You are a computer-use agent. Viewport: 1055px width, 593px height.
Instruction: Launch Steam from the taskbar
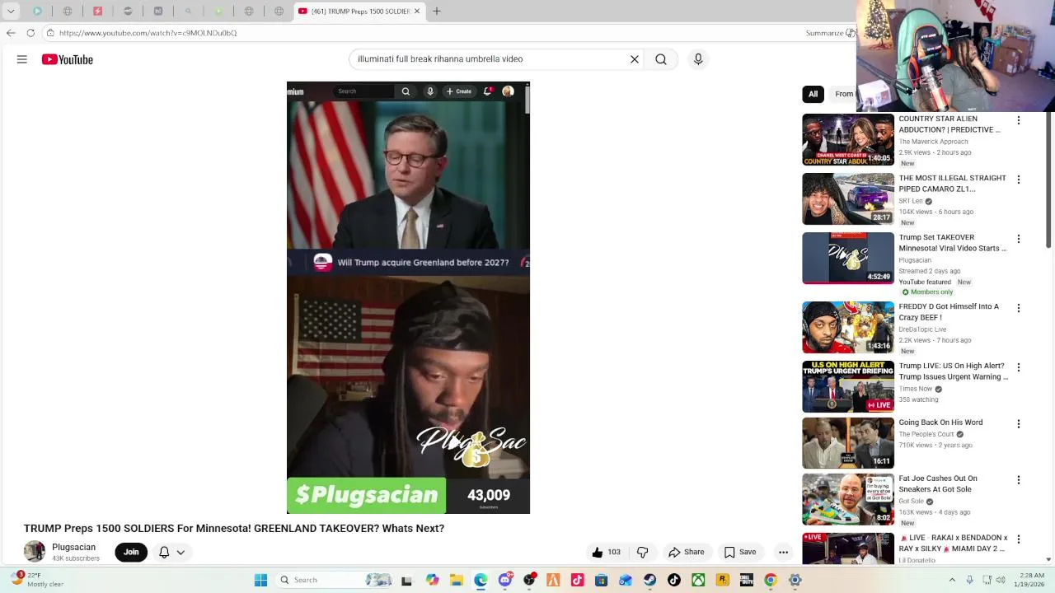[x=650, y=580]
